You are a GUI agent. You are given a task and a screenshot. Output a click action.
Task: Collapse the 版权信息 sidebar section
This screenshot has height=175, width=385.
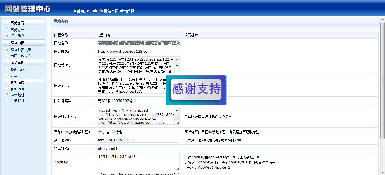coord(24,82)
